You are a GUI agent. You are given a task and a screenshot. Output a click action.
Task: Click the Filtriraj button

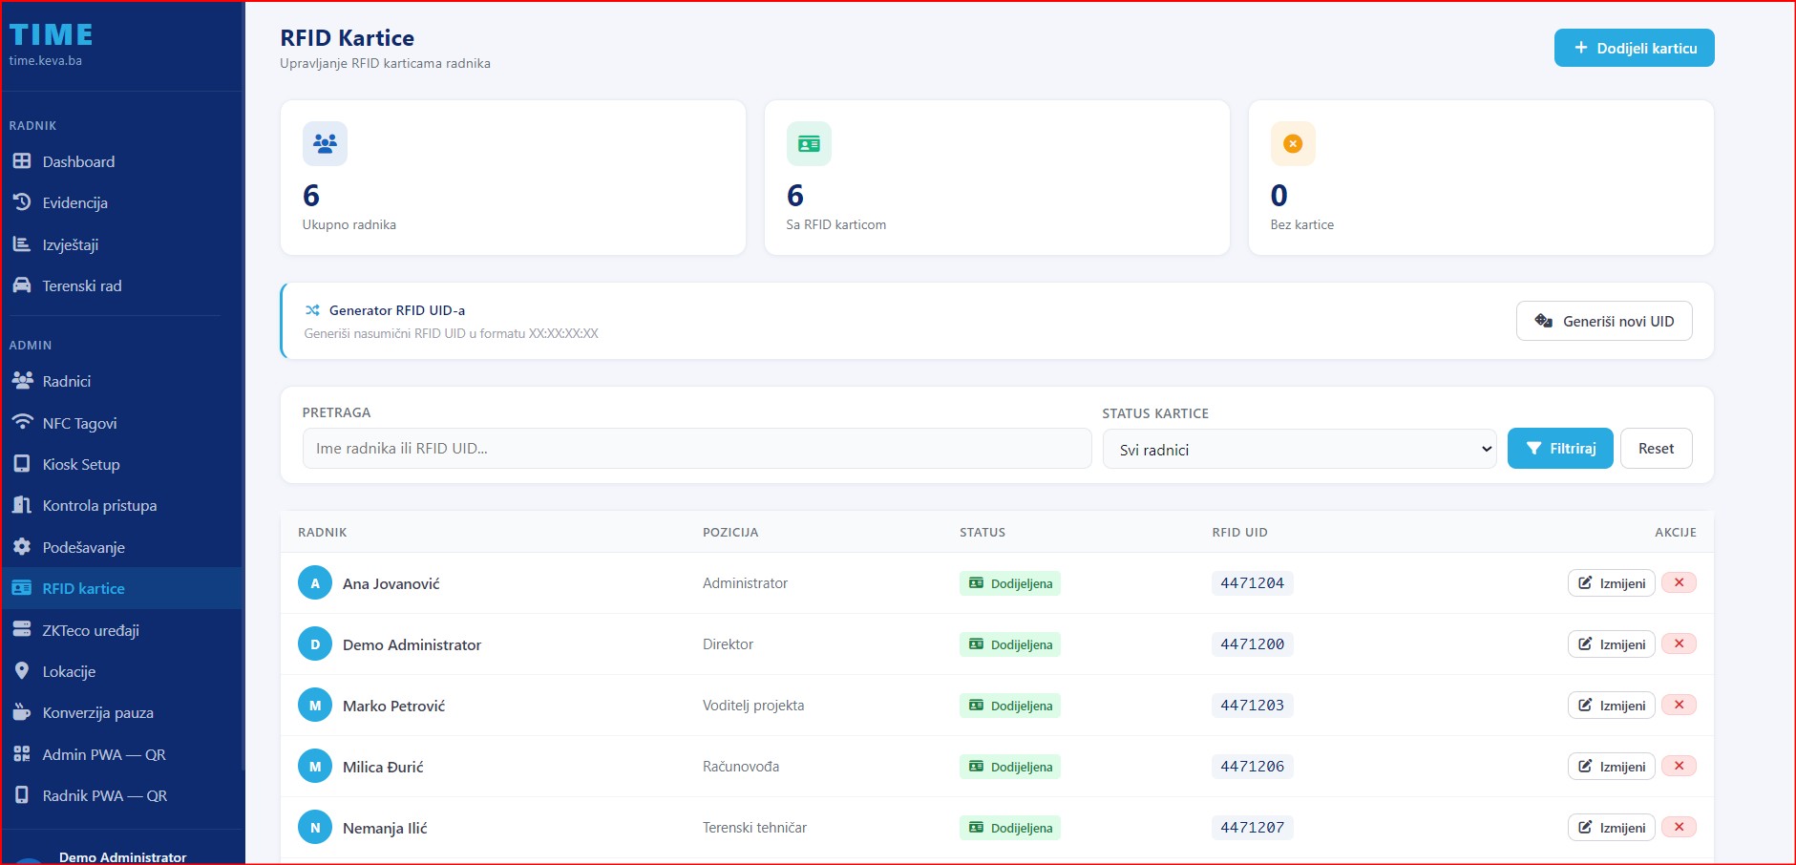tap(1560, 448)
